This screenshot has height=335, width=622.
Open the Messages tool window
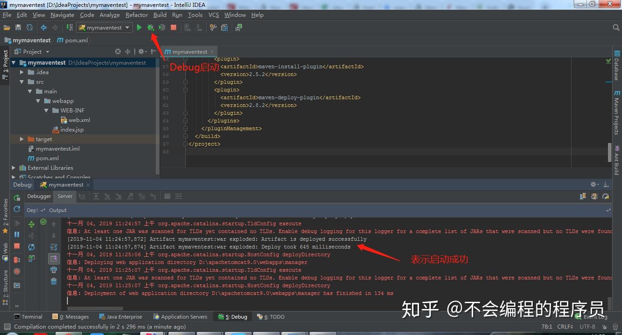click(x=70, y=317)
